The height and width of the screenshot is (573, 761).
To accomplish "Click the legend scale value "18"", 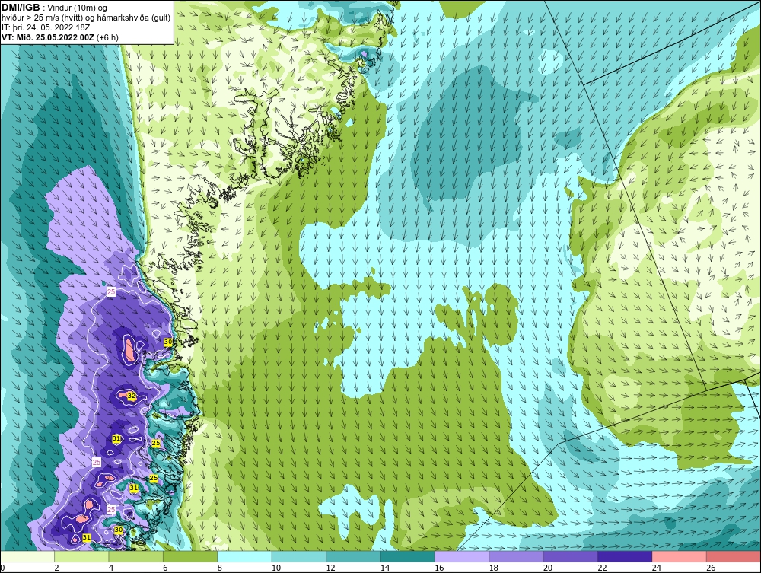I will tap(494, 568).
